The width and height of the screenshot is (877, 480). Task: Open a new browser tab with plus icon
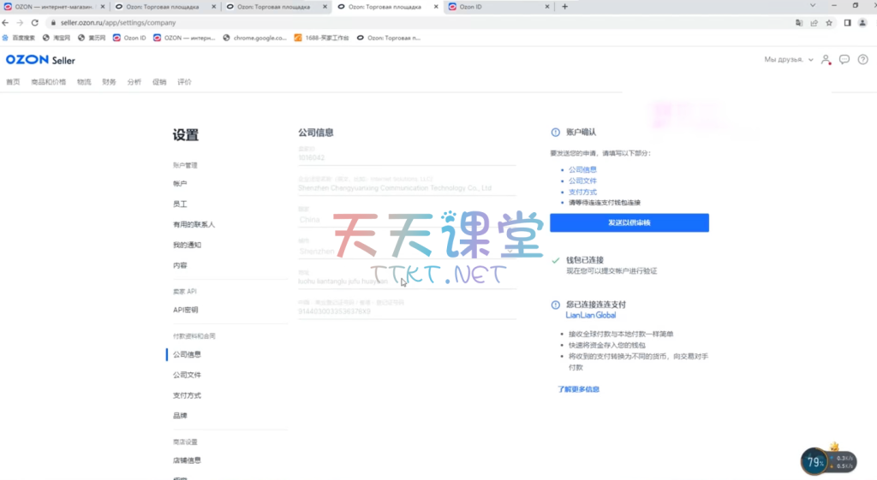pos(564,7)
